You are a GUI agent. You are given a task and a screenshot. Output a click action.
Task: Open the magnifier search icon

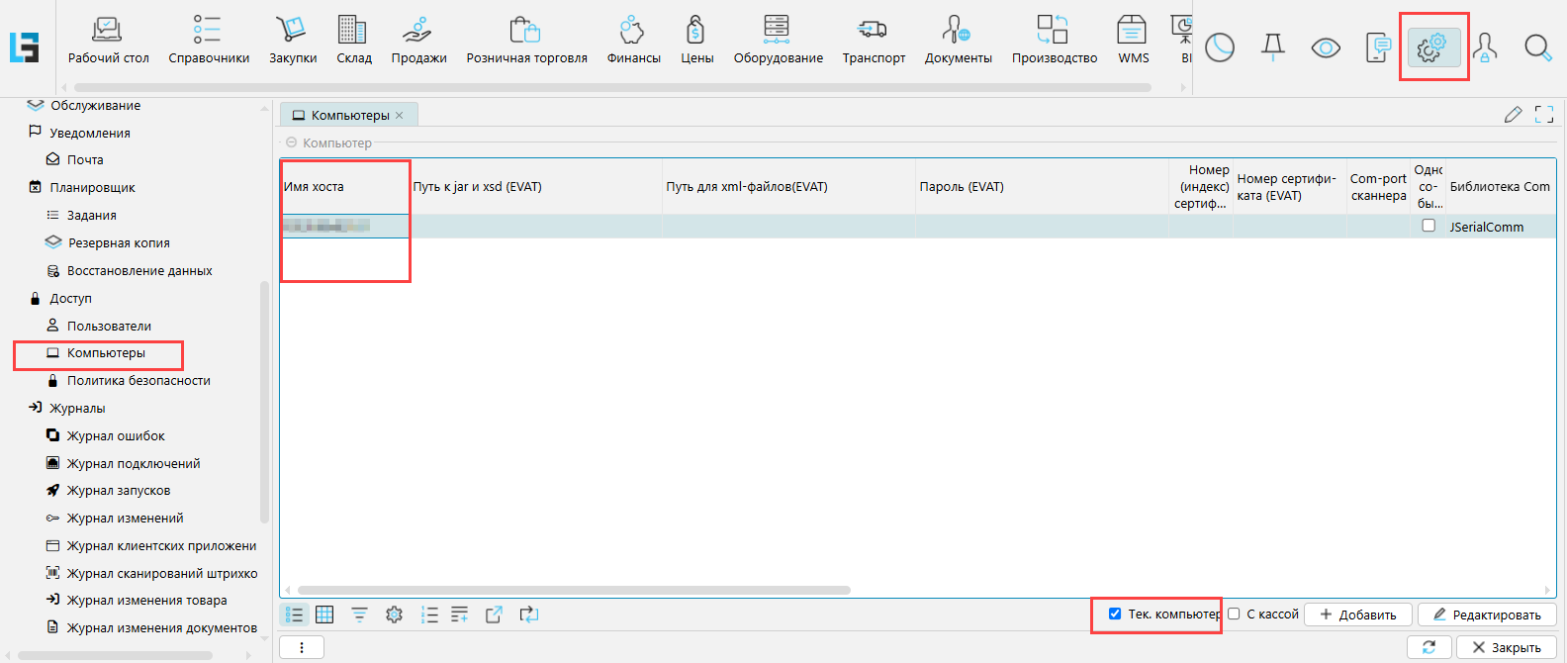click(x=1537, y=47)
